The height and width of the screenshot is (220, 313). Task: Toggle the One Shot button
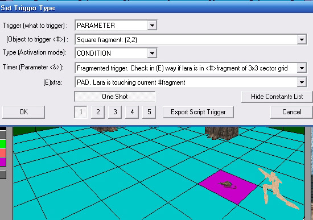(x=115, y=97)
